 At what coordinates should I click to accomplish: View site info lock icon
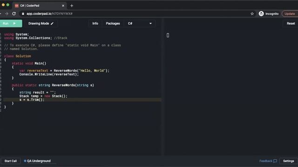23,13
